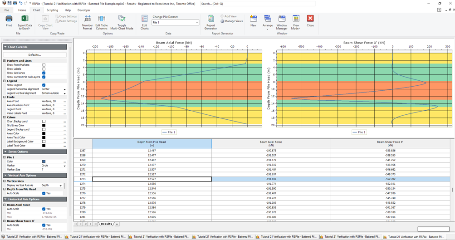Undo the last action
The width and height of the screenshot is (455, 240).
click(x=20, y=3)
